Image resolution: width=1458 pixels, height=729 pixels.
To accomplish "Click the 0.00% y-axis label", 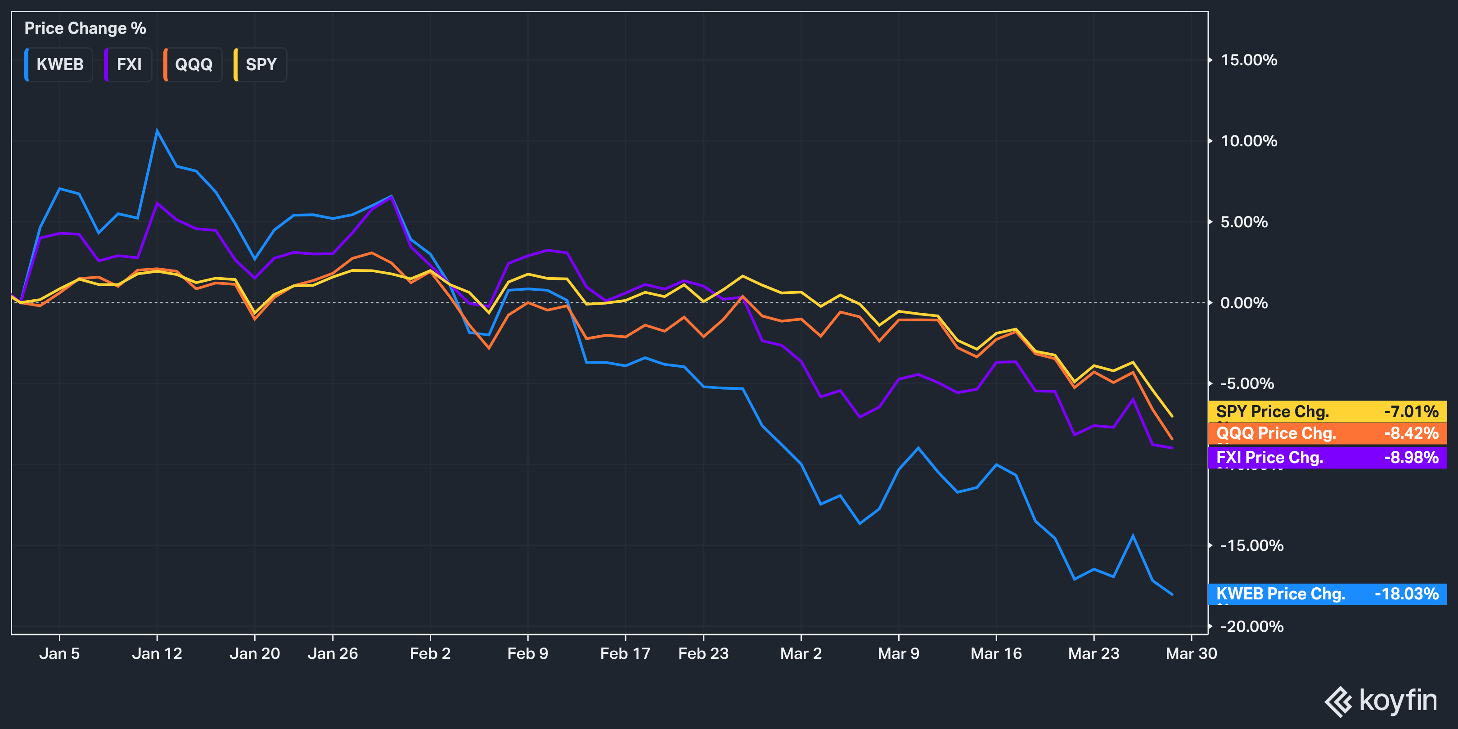I will tap(1243, 303).
